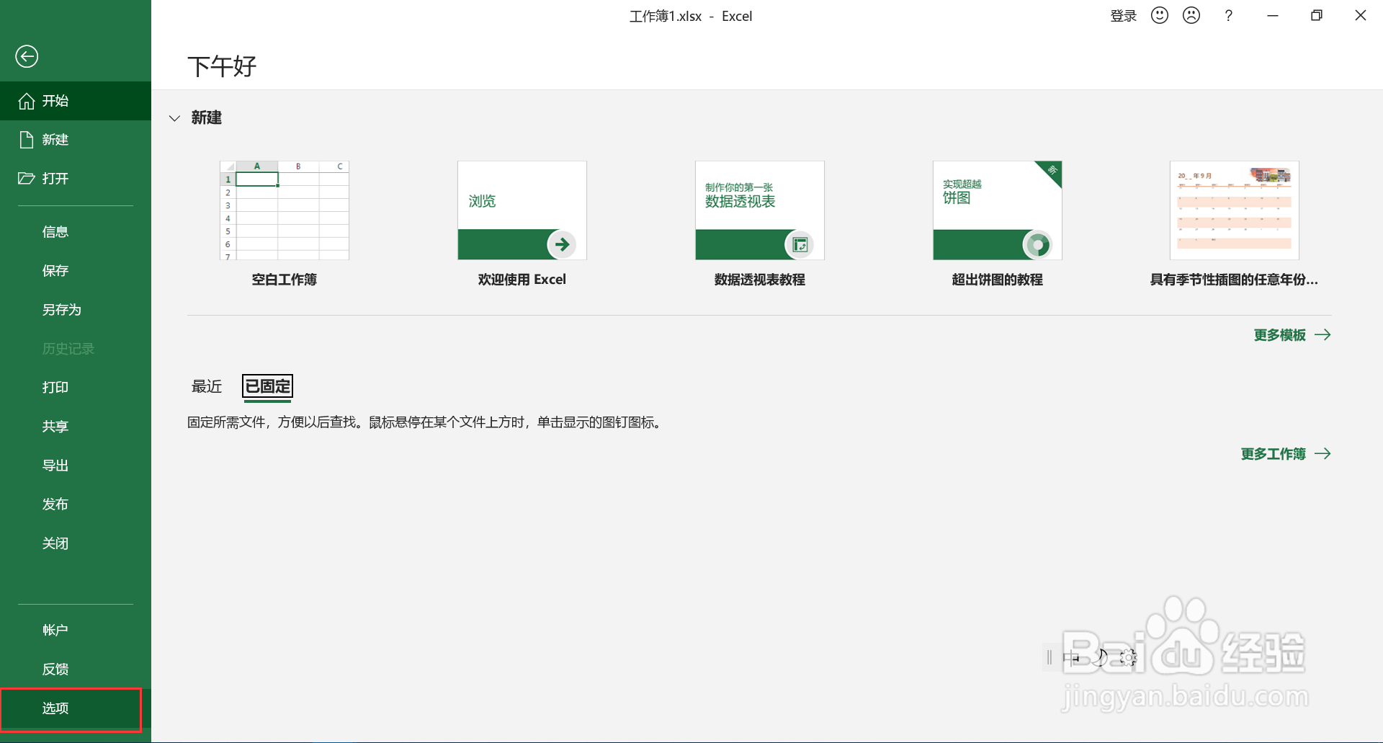Click the open folder icon beside 打开
Image resolution: width=1383 pixels, height=743 pixels.
pos(27,178)
